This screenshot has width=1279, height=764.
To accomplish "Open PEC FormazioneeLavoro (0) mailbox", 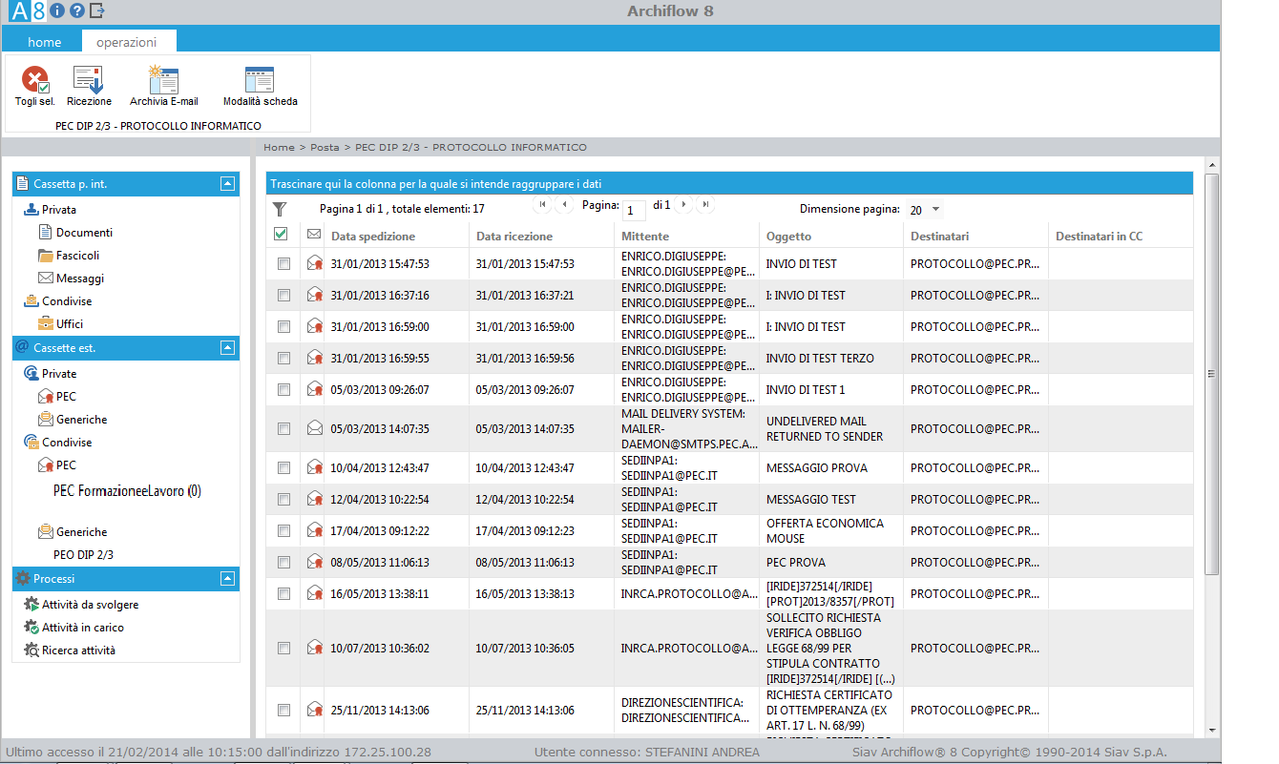I will pyautogui.click(x=127, y=491).
